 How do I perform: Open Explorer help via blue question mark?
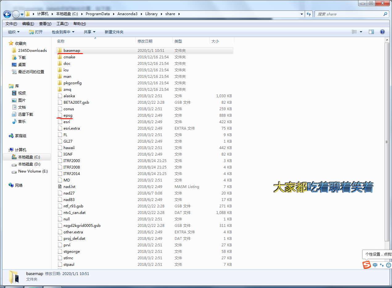click(x=382, y=31)
